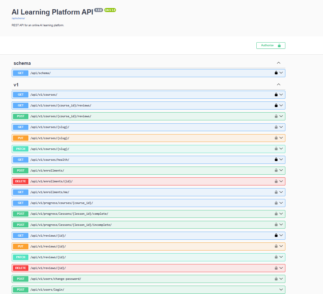
Task: Click lock icon on GET /api/v1/courses/health/
Action: pyautogui.click(x=276, y=159)
